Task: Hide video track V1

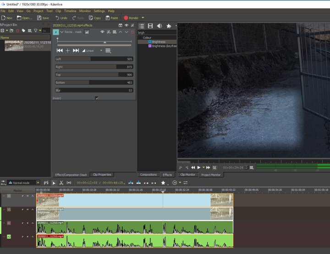Action: [x=27, y=210]
